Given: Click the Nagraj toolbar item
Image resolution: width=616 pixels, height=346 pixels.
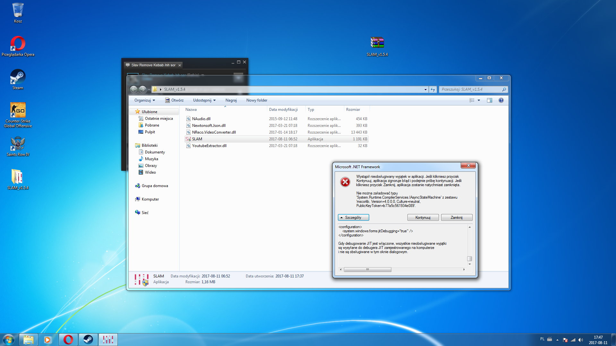Looking at the screenshot, I should [x=231, y=100].
